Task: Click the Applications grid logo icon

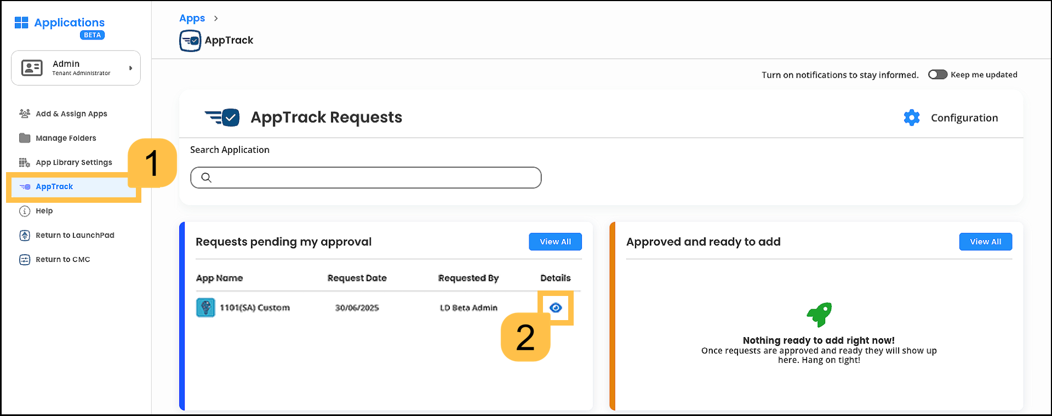Action: (21, 22)
